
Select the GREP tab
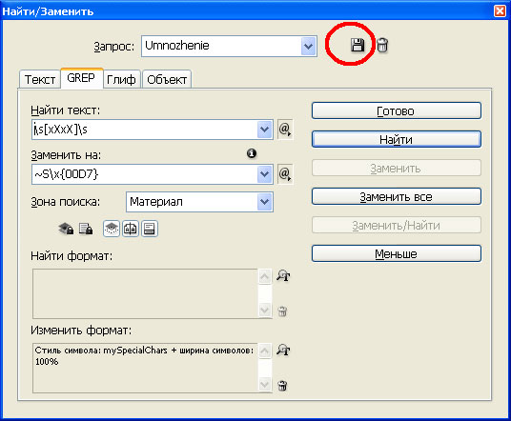coord(81,78)
